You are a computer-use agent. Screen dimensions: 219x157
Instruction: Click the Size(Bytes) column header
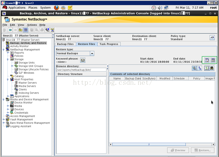click(x=149, y=79)
